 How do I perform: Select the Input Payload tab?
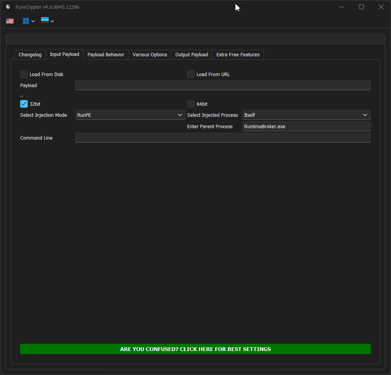pos(64,54)
